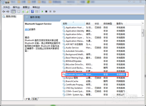
Task: Click the green Start Service play icon
Action: tap(42, 12)
